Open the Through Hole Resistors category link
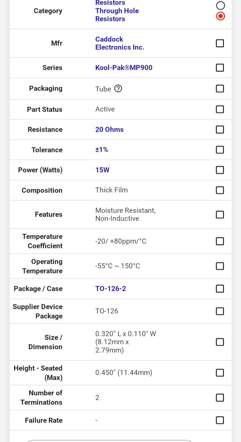This screenshot has width=241, height=442. [x=117, y=15]
